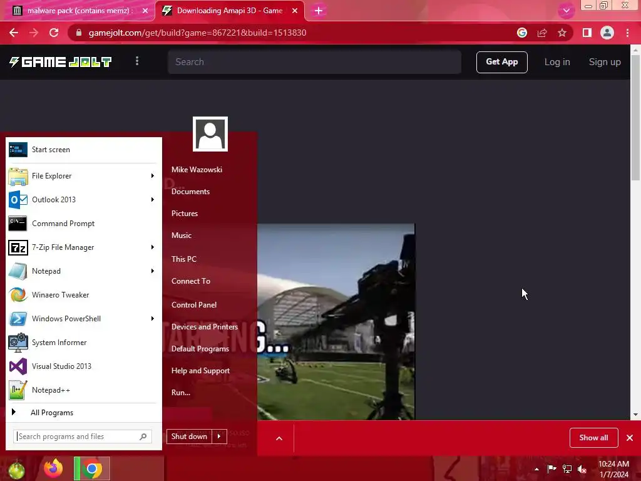Open Firefox from the taskbar
641x481 pixels.
click(54, 468)
